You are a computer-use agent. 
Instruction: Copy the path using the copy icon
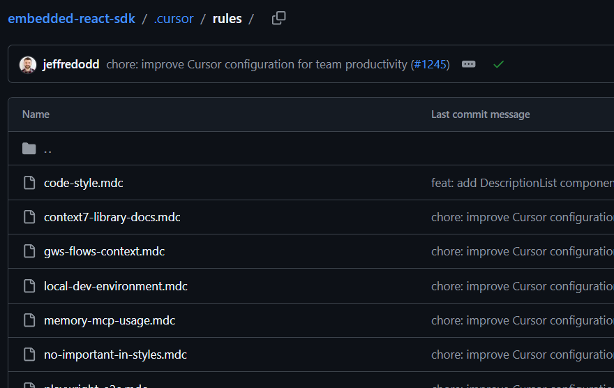[278, 19]
